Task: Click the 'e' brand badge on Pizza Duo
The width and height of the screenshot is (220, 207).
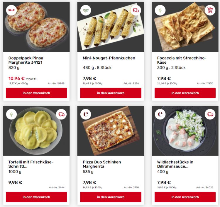Action: 86,114
